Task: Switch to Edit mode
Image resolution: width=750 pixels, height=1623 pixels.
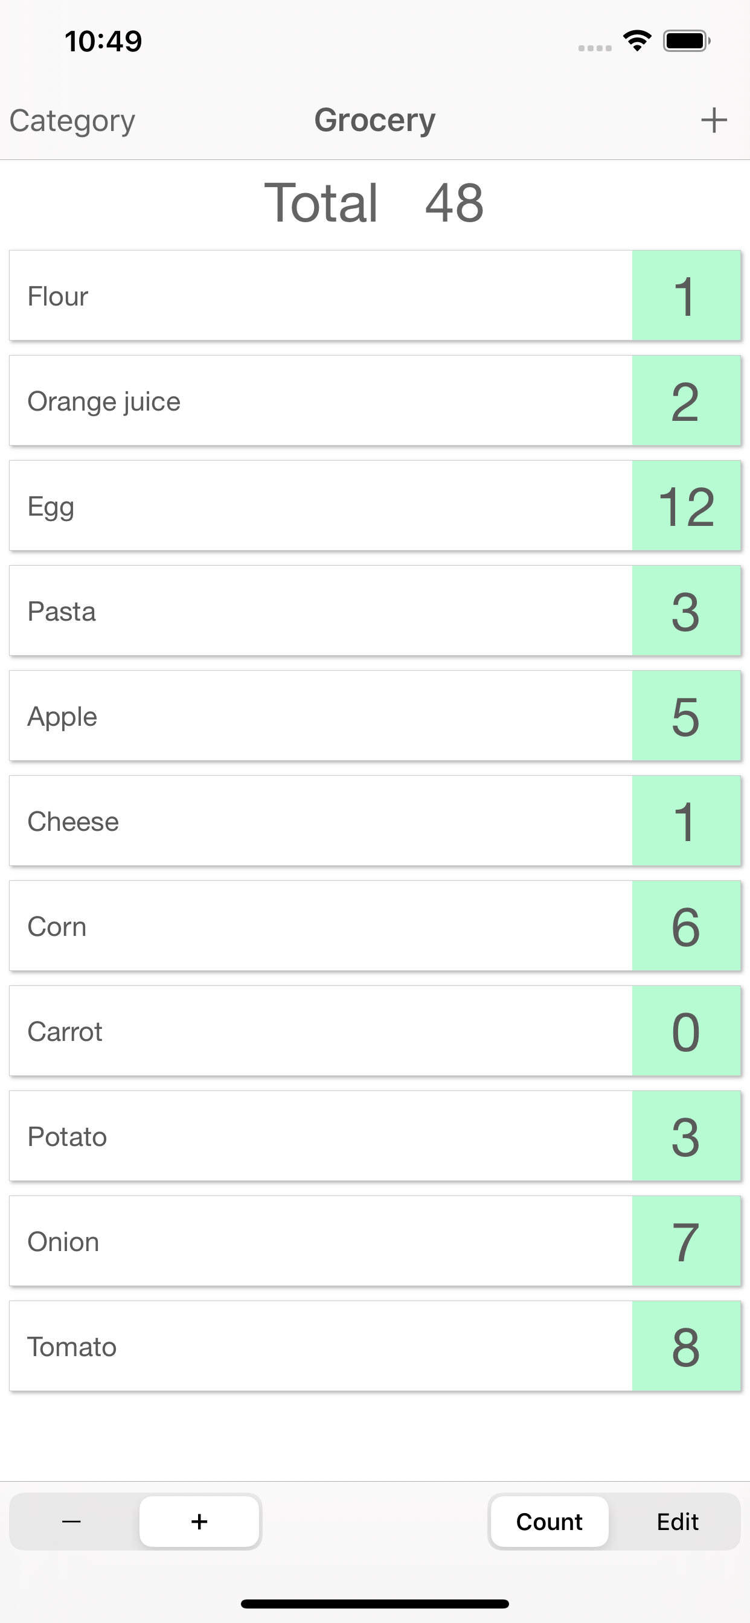Action: pyautogui.click(x=678, y=1522)
